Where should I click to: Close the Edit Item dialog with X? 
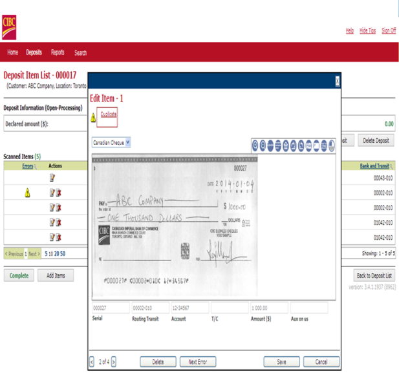coord(338,81)
